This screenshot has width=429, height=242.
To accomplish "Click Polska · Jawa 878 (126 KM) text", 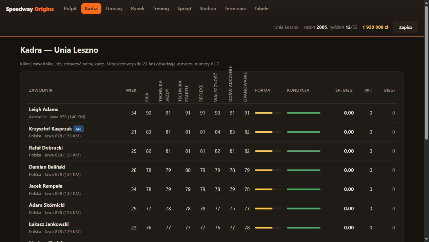I will coord(55,213).
